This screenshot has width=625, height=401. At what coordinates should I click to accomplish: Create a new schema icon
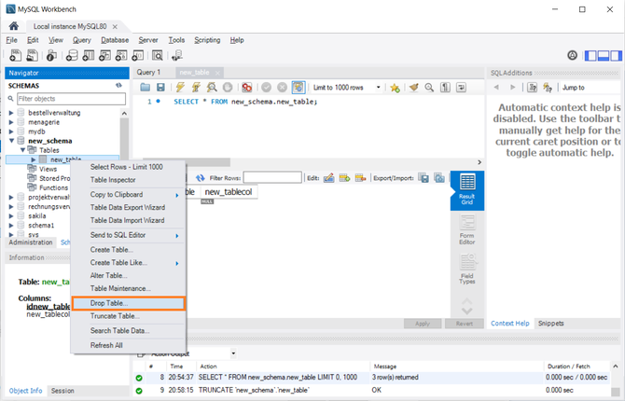[72, 55]
